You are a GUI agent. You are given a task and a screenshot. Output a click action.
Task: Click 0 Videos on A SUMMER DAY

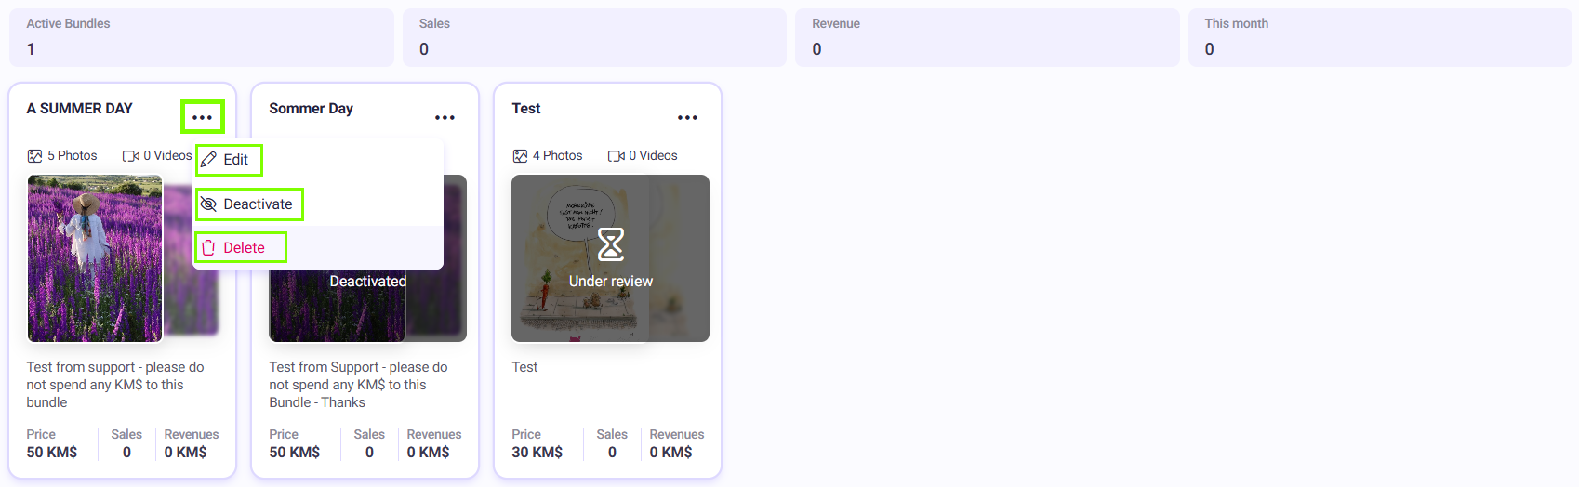tap(167, 156)
